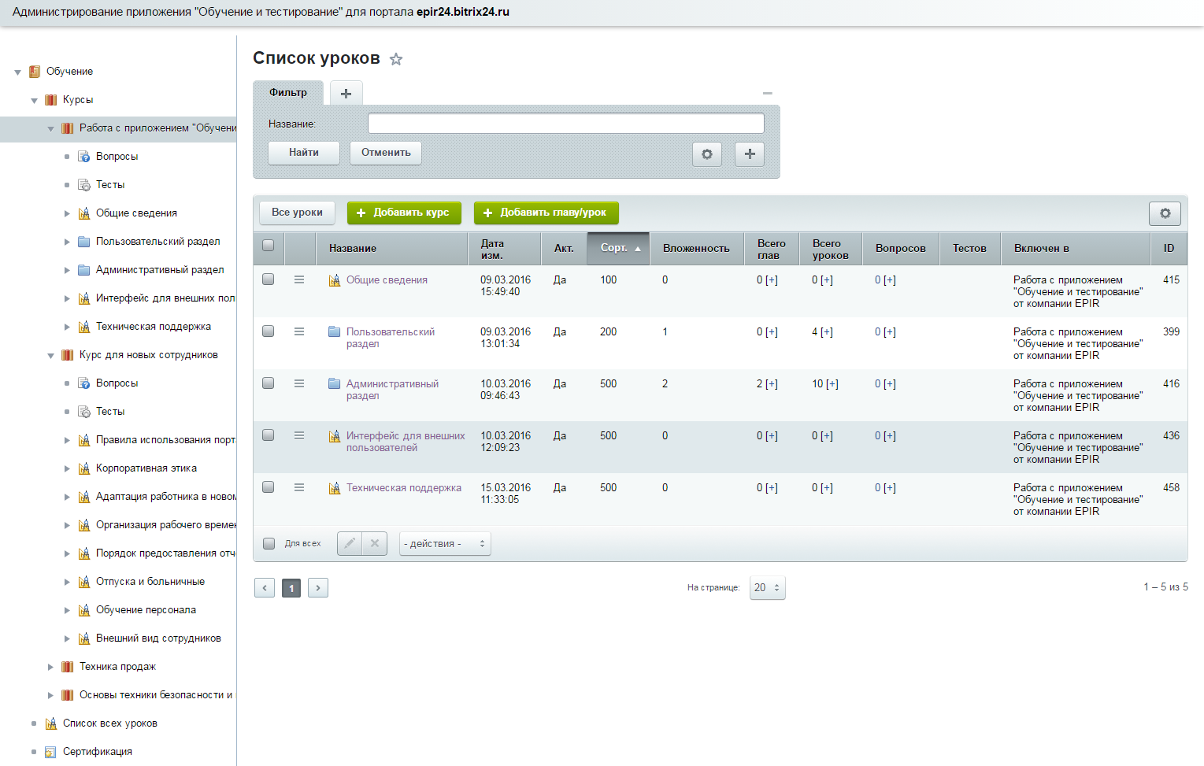
Task: Sort by Название column header
Action: pyautogui.click(x=392, y=248)
